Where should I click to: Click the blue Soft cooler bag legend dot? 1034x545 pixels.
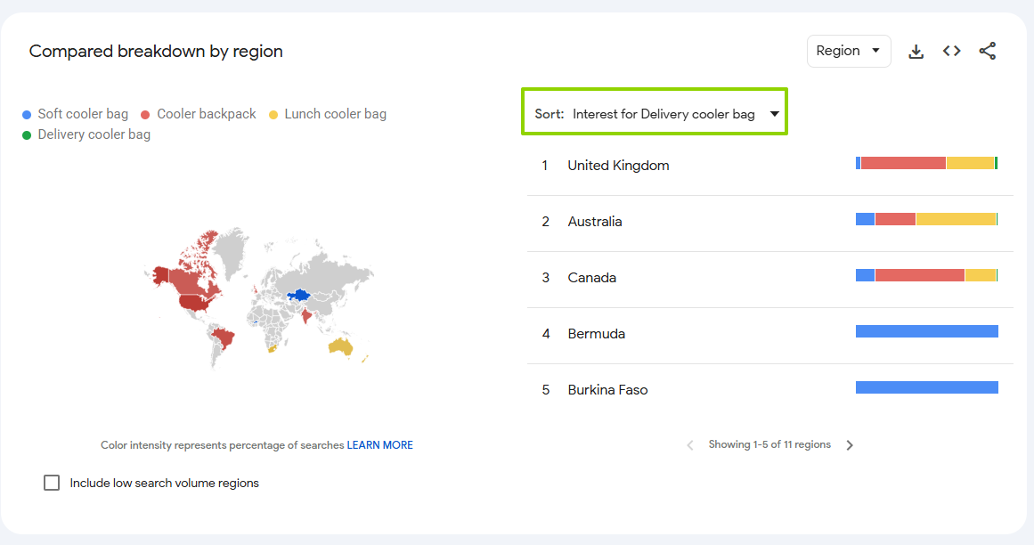pos(27,115)
